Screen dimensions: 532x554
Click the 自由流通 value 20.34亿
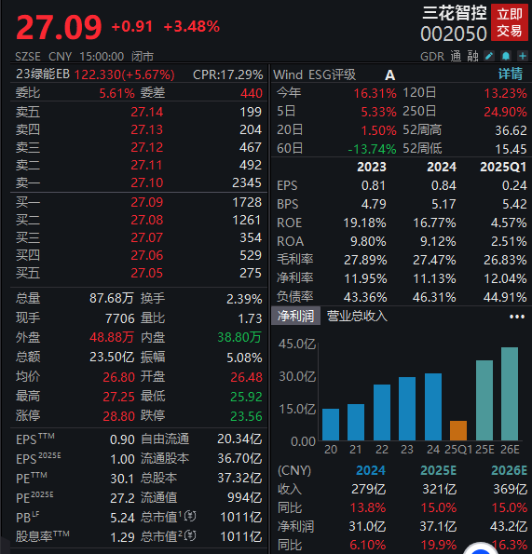tap(239, 439)
